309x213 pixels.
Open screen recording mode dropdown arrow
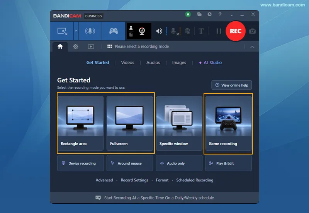pos(76,31)
